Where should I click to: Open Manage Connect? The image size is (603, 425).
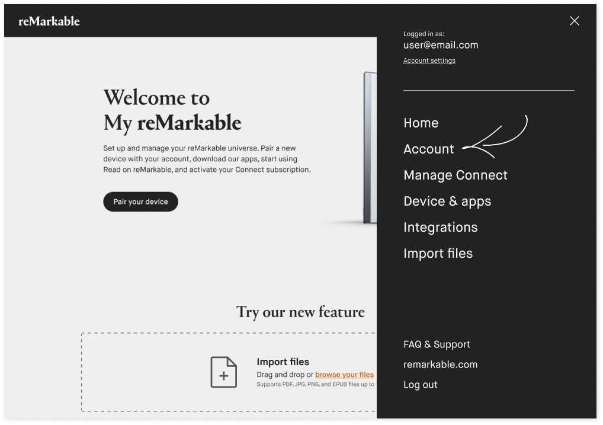[x=455, y=175]
